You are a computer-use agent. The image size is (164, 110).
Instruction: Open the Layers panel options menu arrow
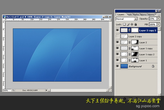(159, 15)
